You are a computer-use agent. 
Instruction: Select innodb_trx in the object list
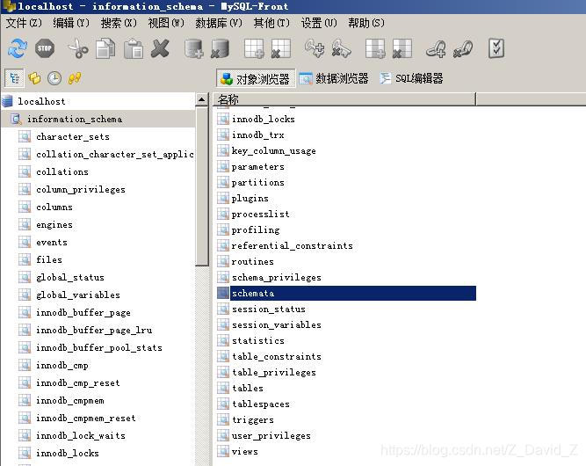click(258, 135)
